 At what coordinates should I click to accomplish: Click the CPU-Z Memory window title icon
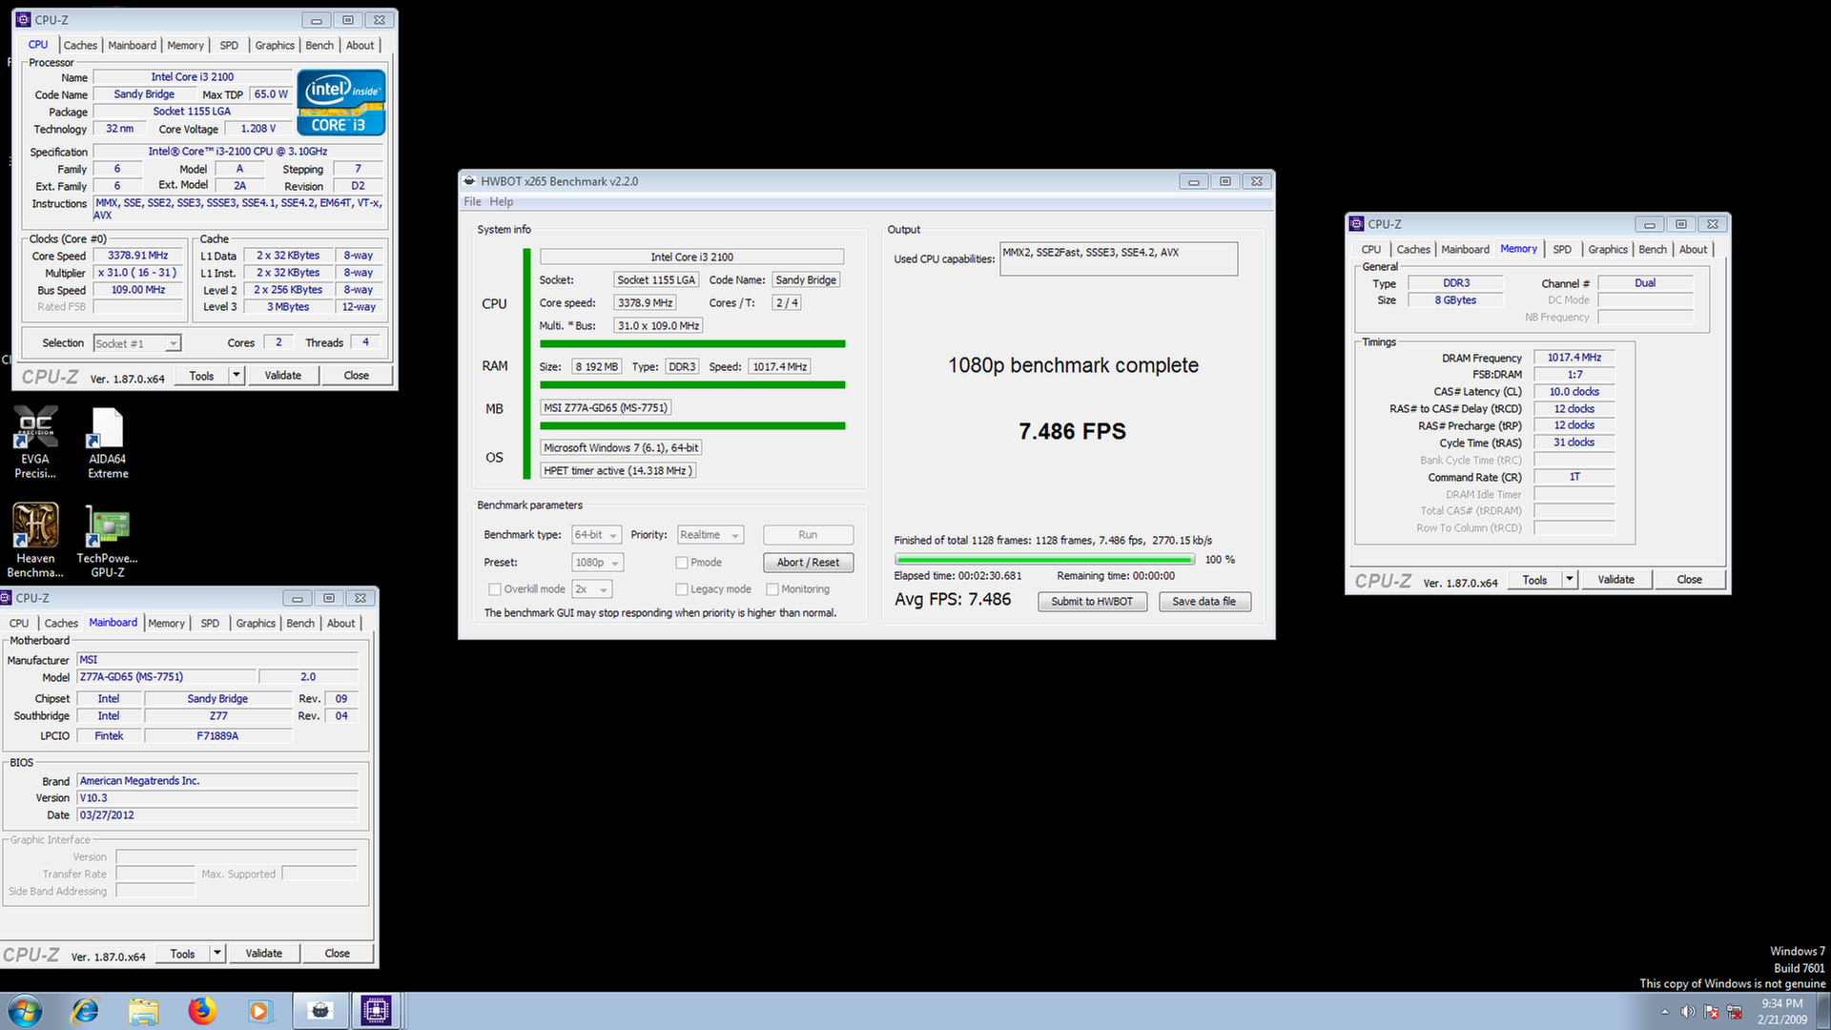coord(1357,224)
